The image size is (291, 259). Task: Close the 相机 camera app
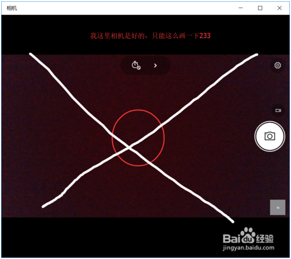click(x=279, y=8)
